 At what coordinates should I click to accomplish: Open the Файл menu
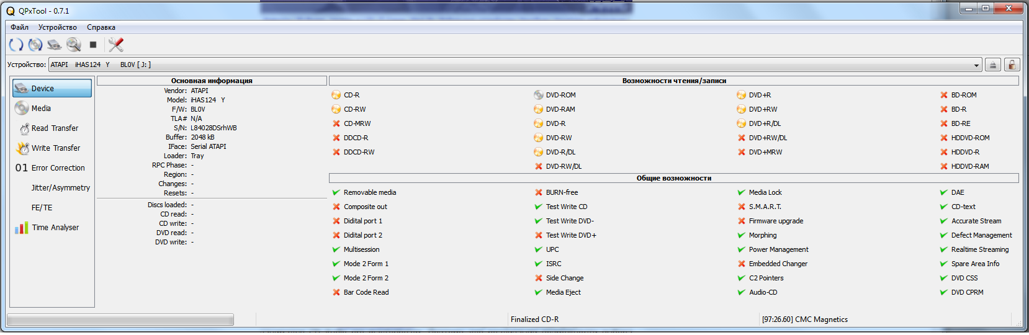19,27
